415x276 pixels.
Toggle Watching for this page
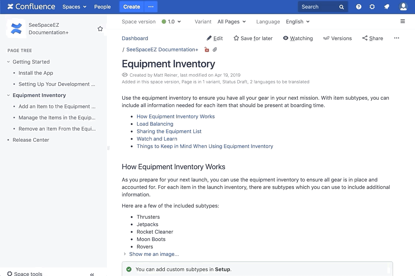pyautogui.click(x=298, y=38)
